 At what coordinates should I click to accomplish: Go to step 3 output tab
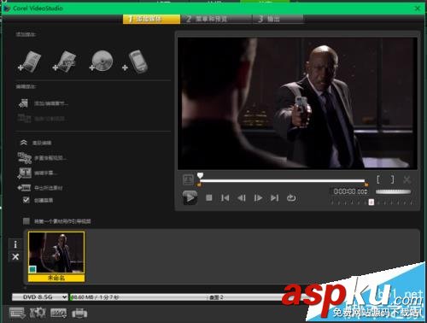point(278,19)
